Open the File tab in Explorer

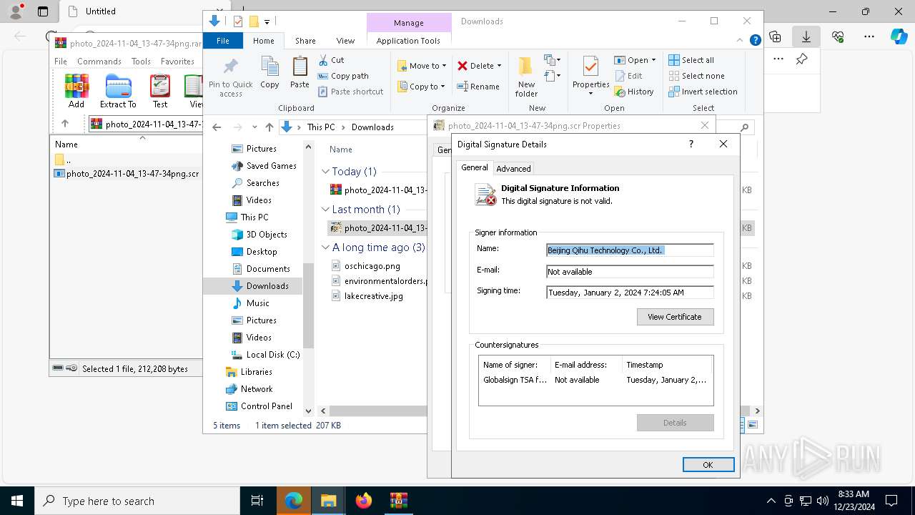click(223, 41)
